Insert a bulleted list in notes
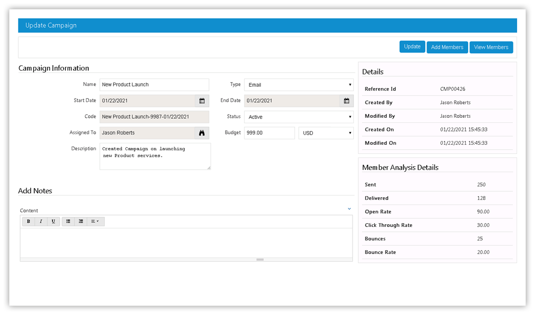Viewport: 535px width, 315px height. coord(68,221)
